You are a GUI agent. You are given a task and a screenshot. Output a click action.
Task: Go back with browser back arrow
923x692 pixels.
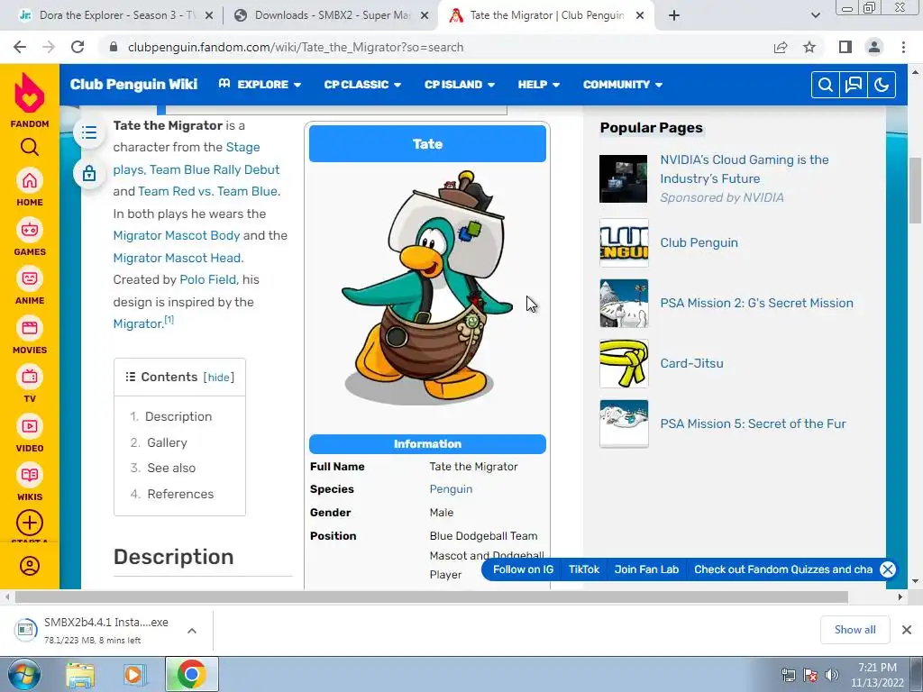20,47
